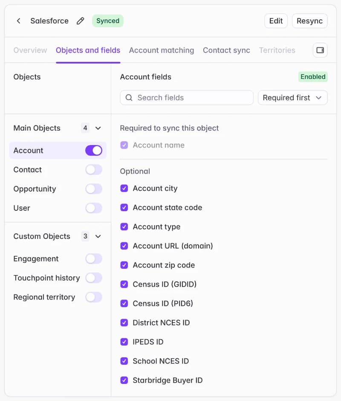Uncheck the District NCES ID checkbox
The image size is (341, 401).
click(124, 323)
